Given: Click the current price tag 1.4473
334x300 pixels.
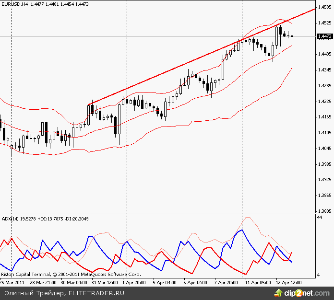Looking at the screenshot, I should 324,36.
